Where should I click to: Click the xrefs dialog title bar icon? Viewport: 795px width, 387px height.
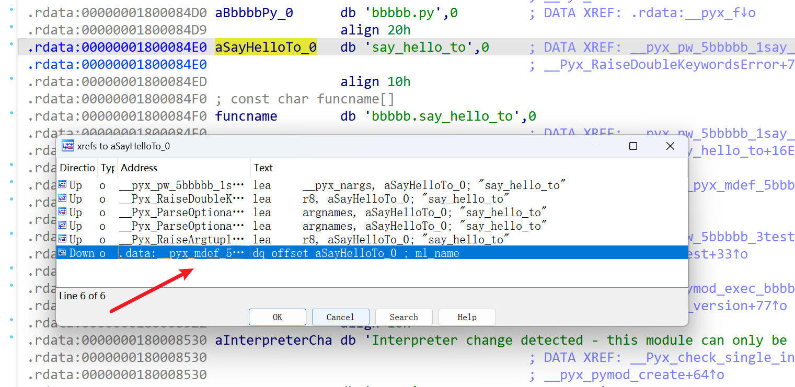pyautogui.click(x=67, y=146)
